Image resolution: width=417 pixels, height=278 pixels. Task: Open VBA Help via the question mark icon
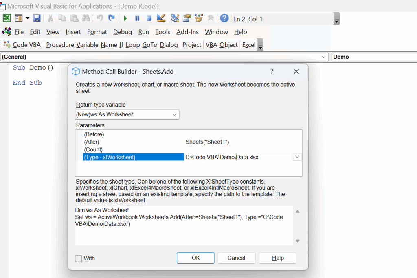tap(224, 18)
